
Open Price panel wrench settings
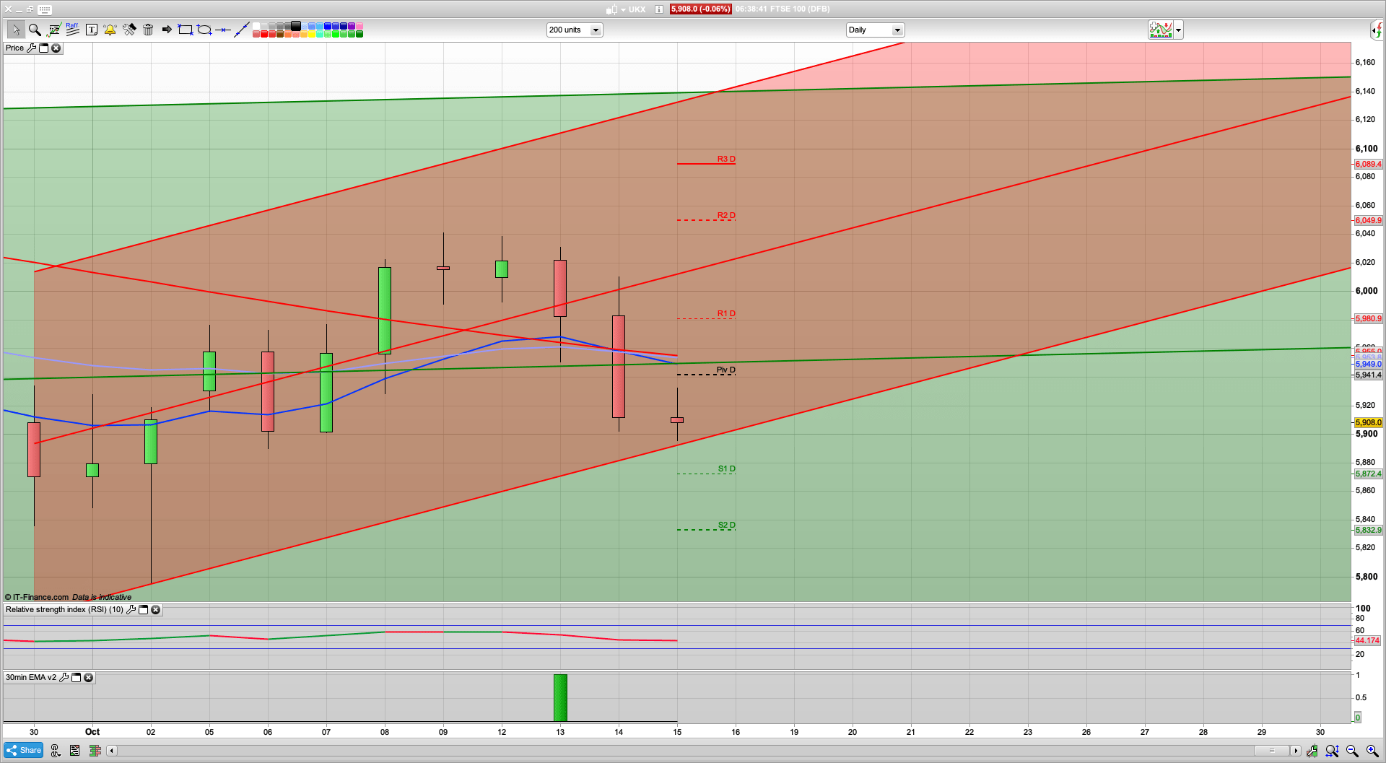coord(31,48)
